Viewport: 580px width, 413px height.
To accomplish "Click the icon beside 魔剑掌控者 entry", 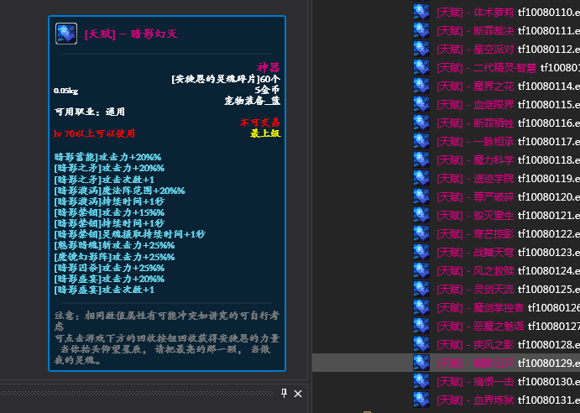I will tap(421, 307).
